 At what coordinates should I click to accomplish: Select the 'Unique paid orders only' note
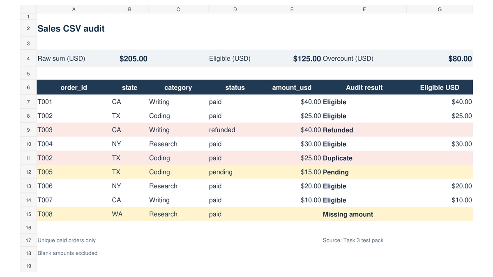pyautogui.click(x=74, y=240)
